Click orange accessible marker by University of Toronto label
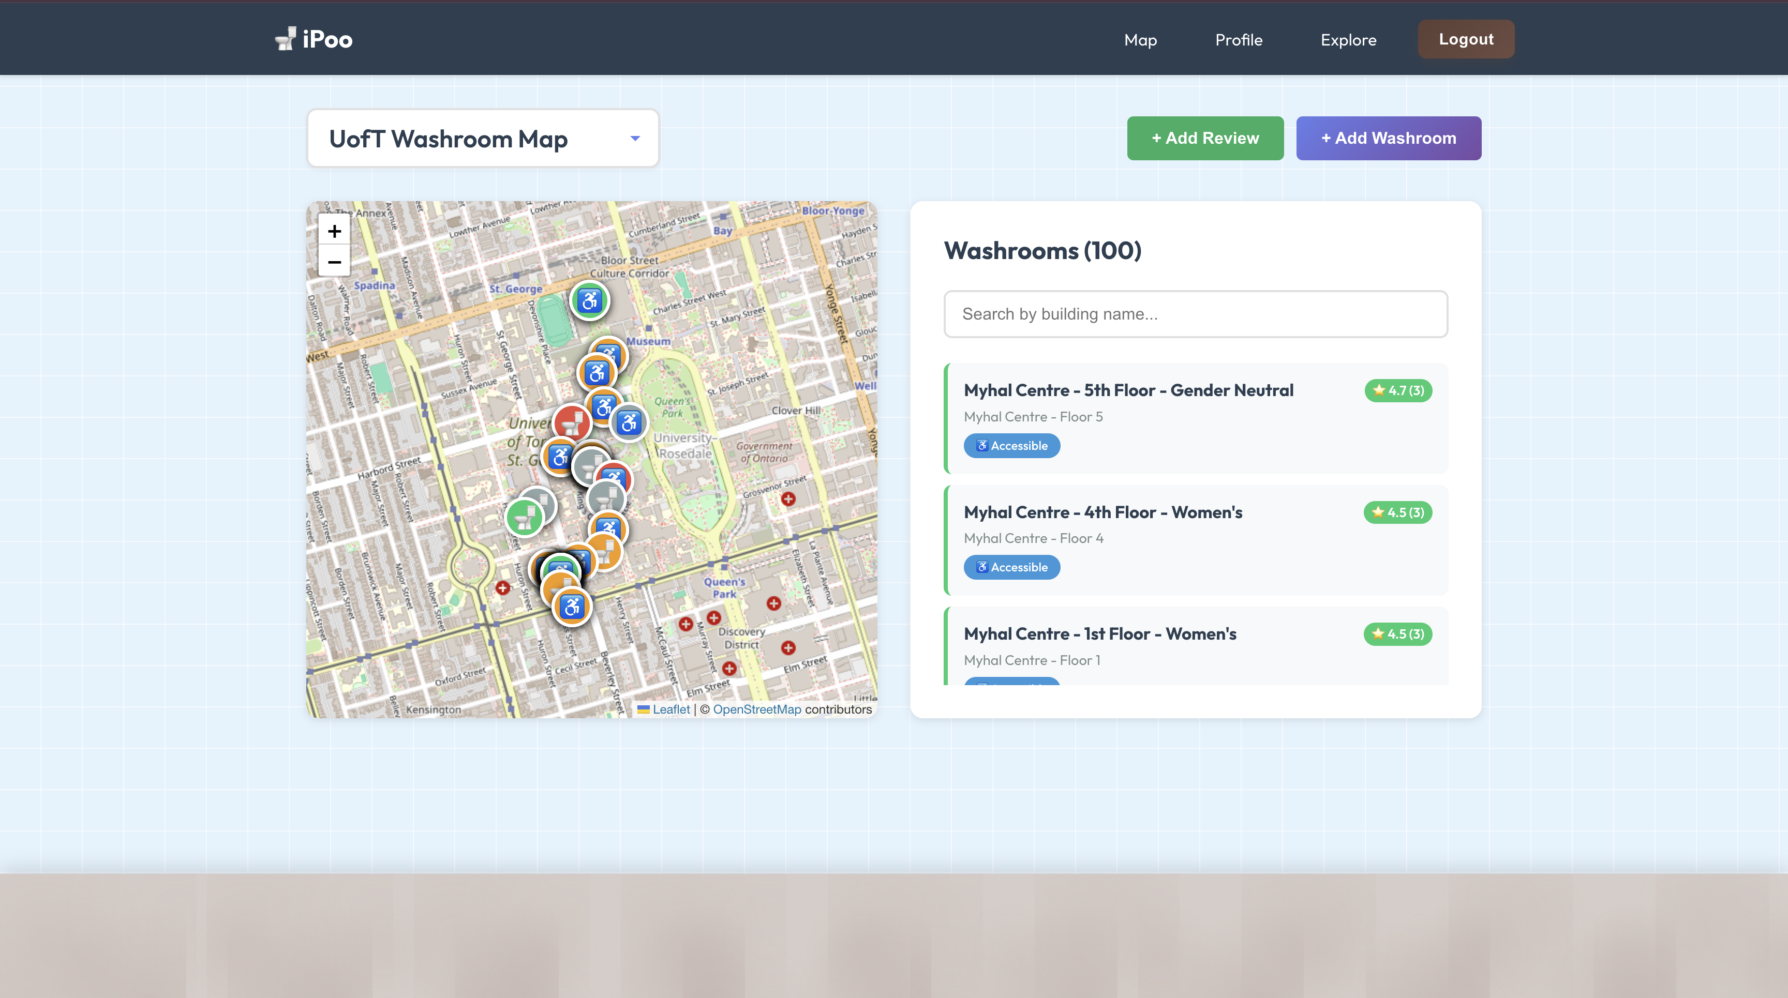Image resolution: width=1788 pixels, height=998 pixels. coord(559,457)
